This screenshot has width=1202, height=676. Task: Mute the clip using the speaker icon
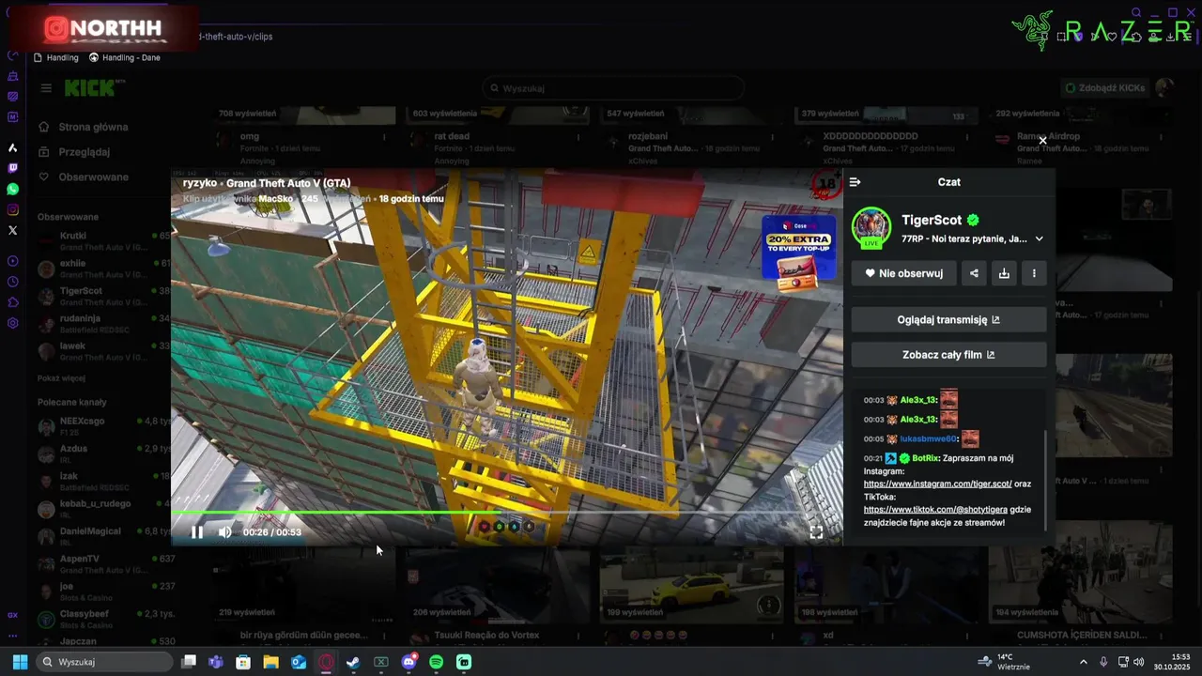click(x=225, y=532)
